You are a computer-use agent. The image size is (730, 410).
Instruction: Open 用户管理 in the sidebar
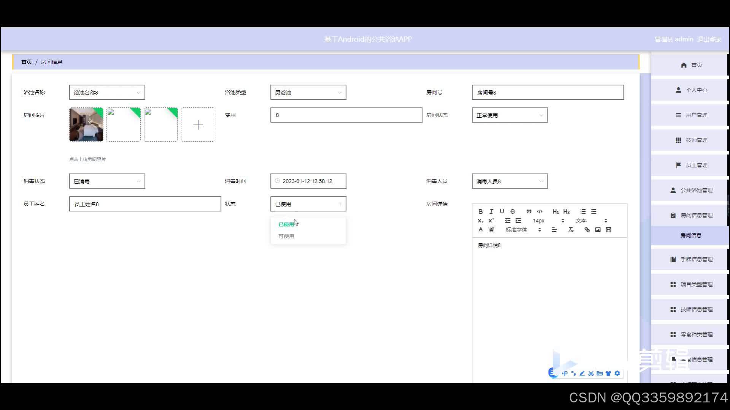690,115
